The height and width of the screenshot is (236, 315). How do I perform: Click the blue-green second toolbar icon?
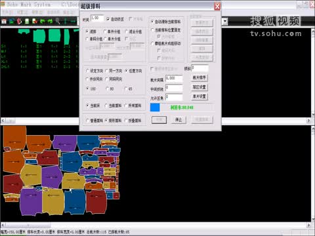[12, 21]
